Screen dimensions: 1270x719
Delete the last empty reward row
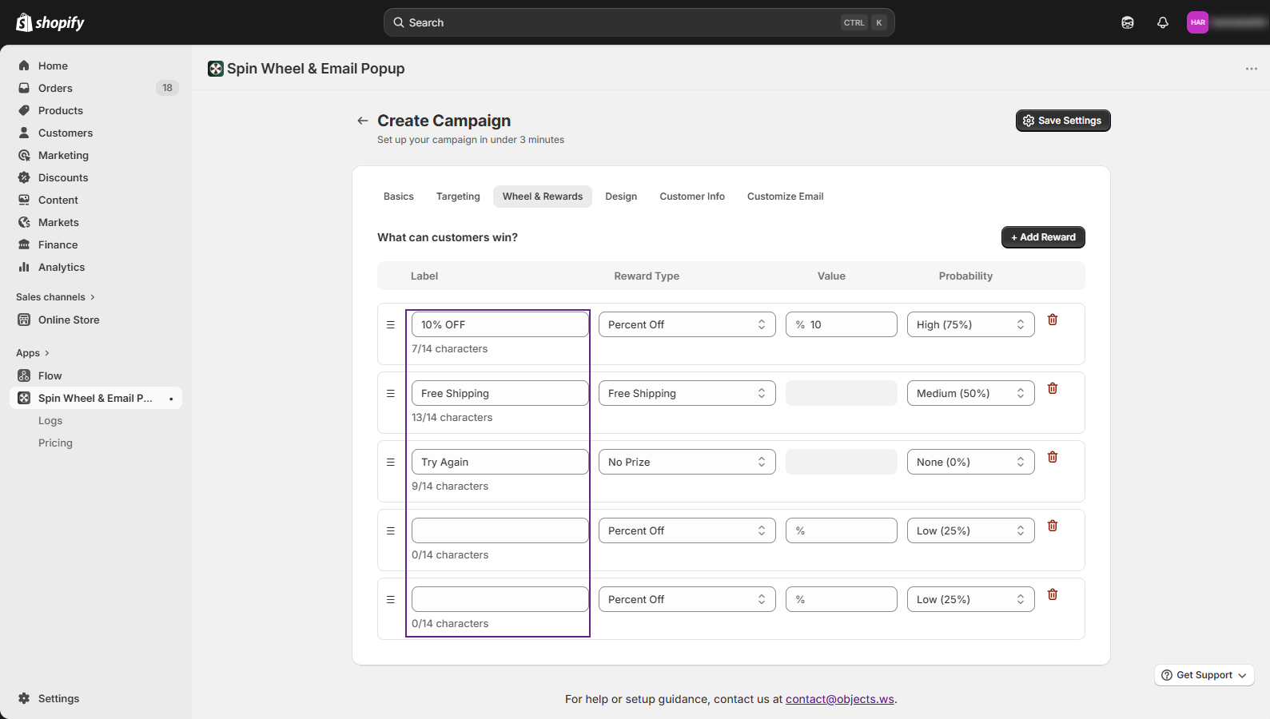click(x=1053, y=594)
